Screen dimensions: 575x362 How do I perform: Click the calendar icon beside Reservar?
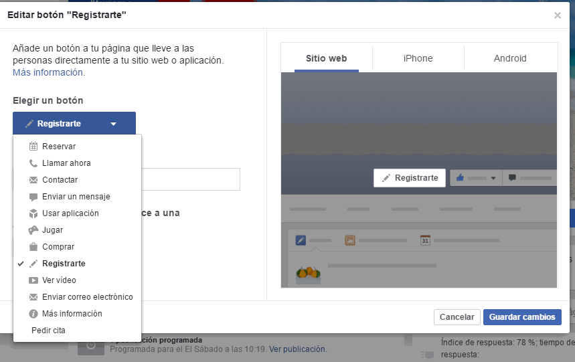[33, 146]
